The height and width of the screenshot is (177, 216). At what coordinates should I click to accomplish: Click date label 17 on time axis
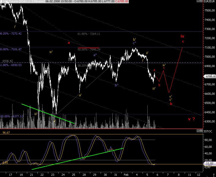(10, 175)
